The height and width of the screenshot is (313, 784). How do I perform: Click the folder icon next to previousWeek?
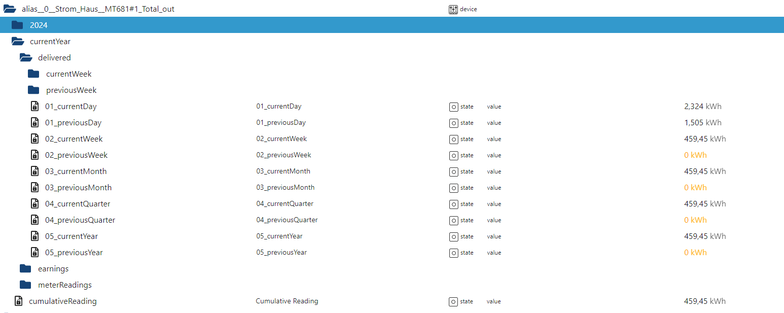pyautogui.click(x=33, y=90)
